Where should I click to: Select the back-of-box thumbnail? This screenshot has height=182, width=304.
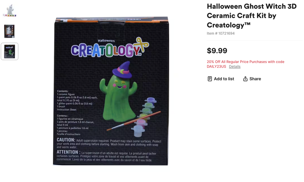10,51
